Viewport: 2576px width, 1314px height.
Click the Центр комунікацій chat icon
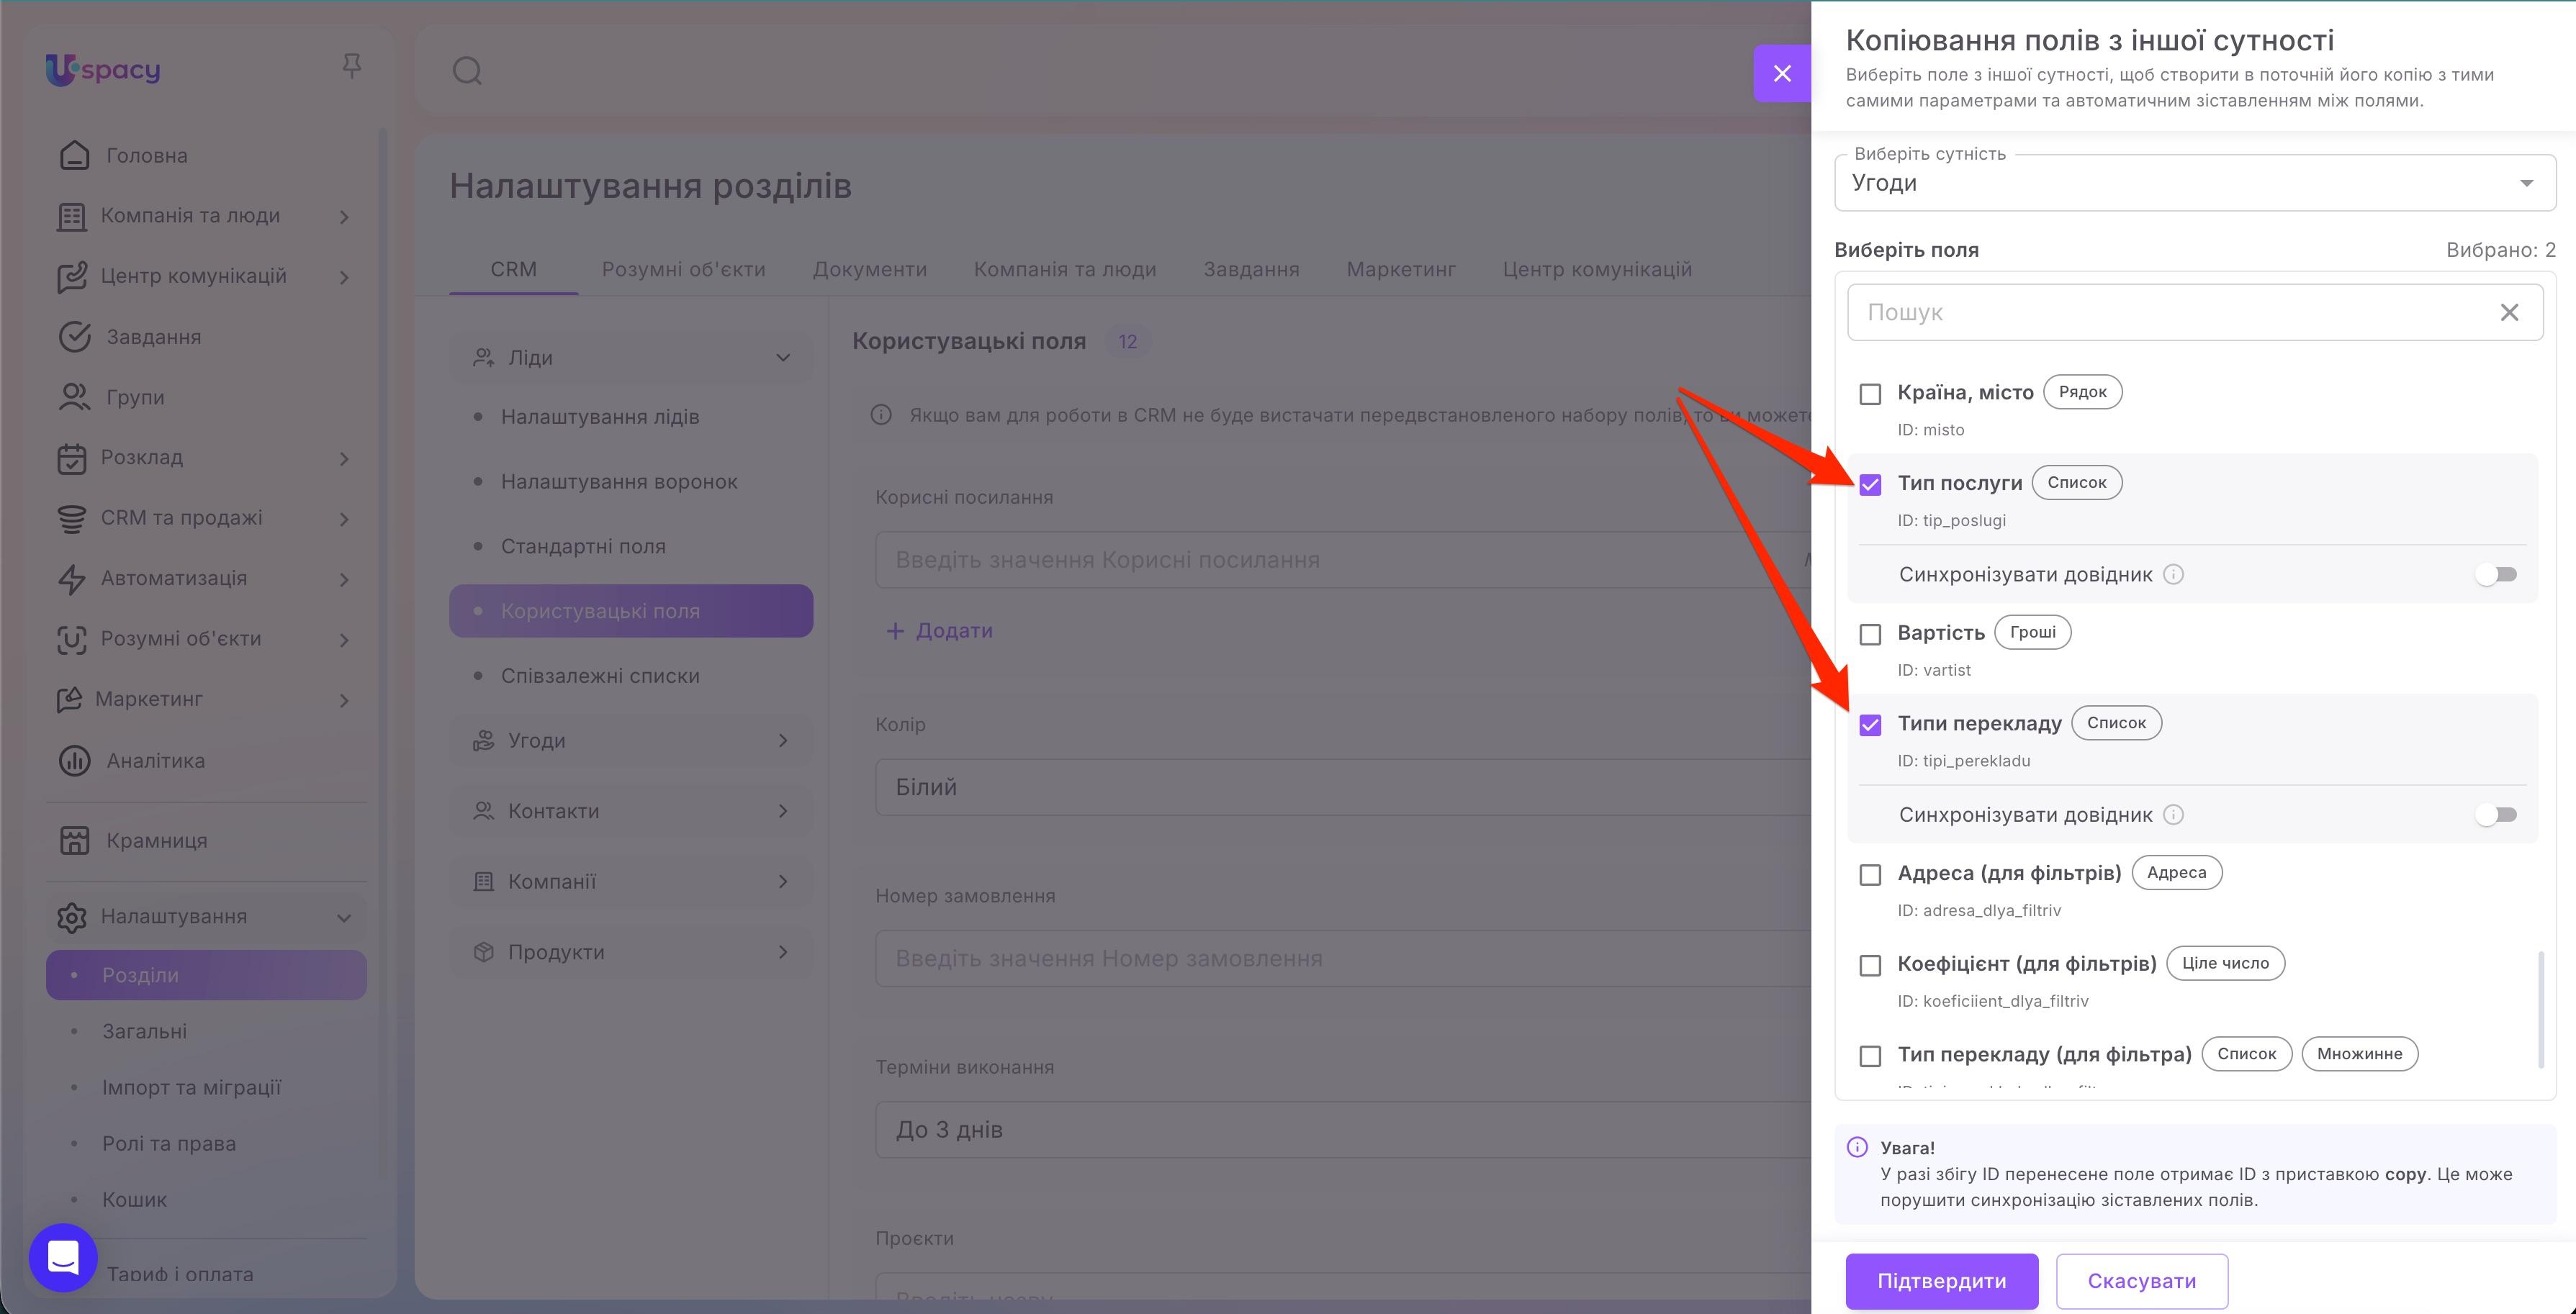coord(71,277)
